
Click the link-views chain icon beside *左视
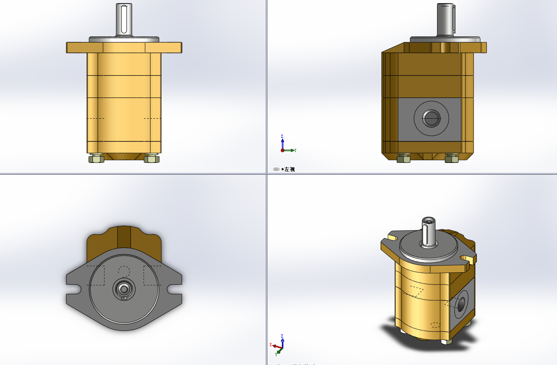(x=276, y=169)
